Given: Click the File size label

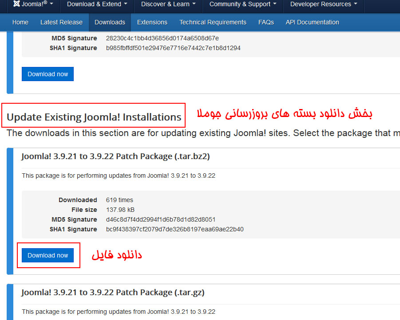Looking at the screenshot, I should [84, 210].
